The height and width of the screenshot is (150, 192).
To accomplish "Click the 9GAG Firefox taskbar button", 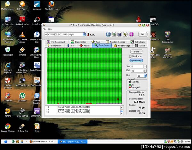I will pyautogui.click(x=43, y=142).
